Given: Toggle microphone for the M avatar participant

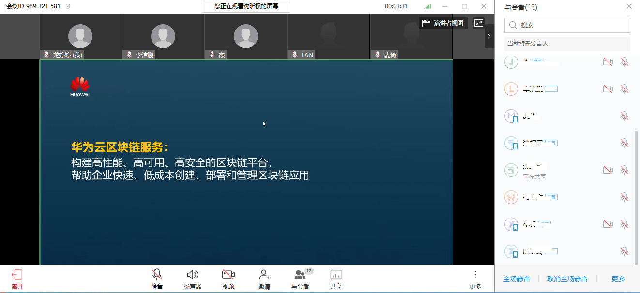Looking at the screenshot, I should [x=625, y=116].
